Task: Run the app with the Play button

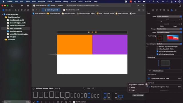Action: pyautogui.click(x=22, y=6)
